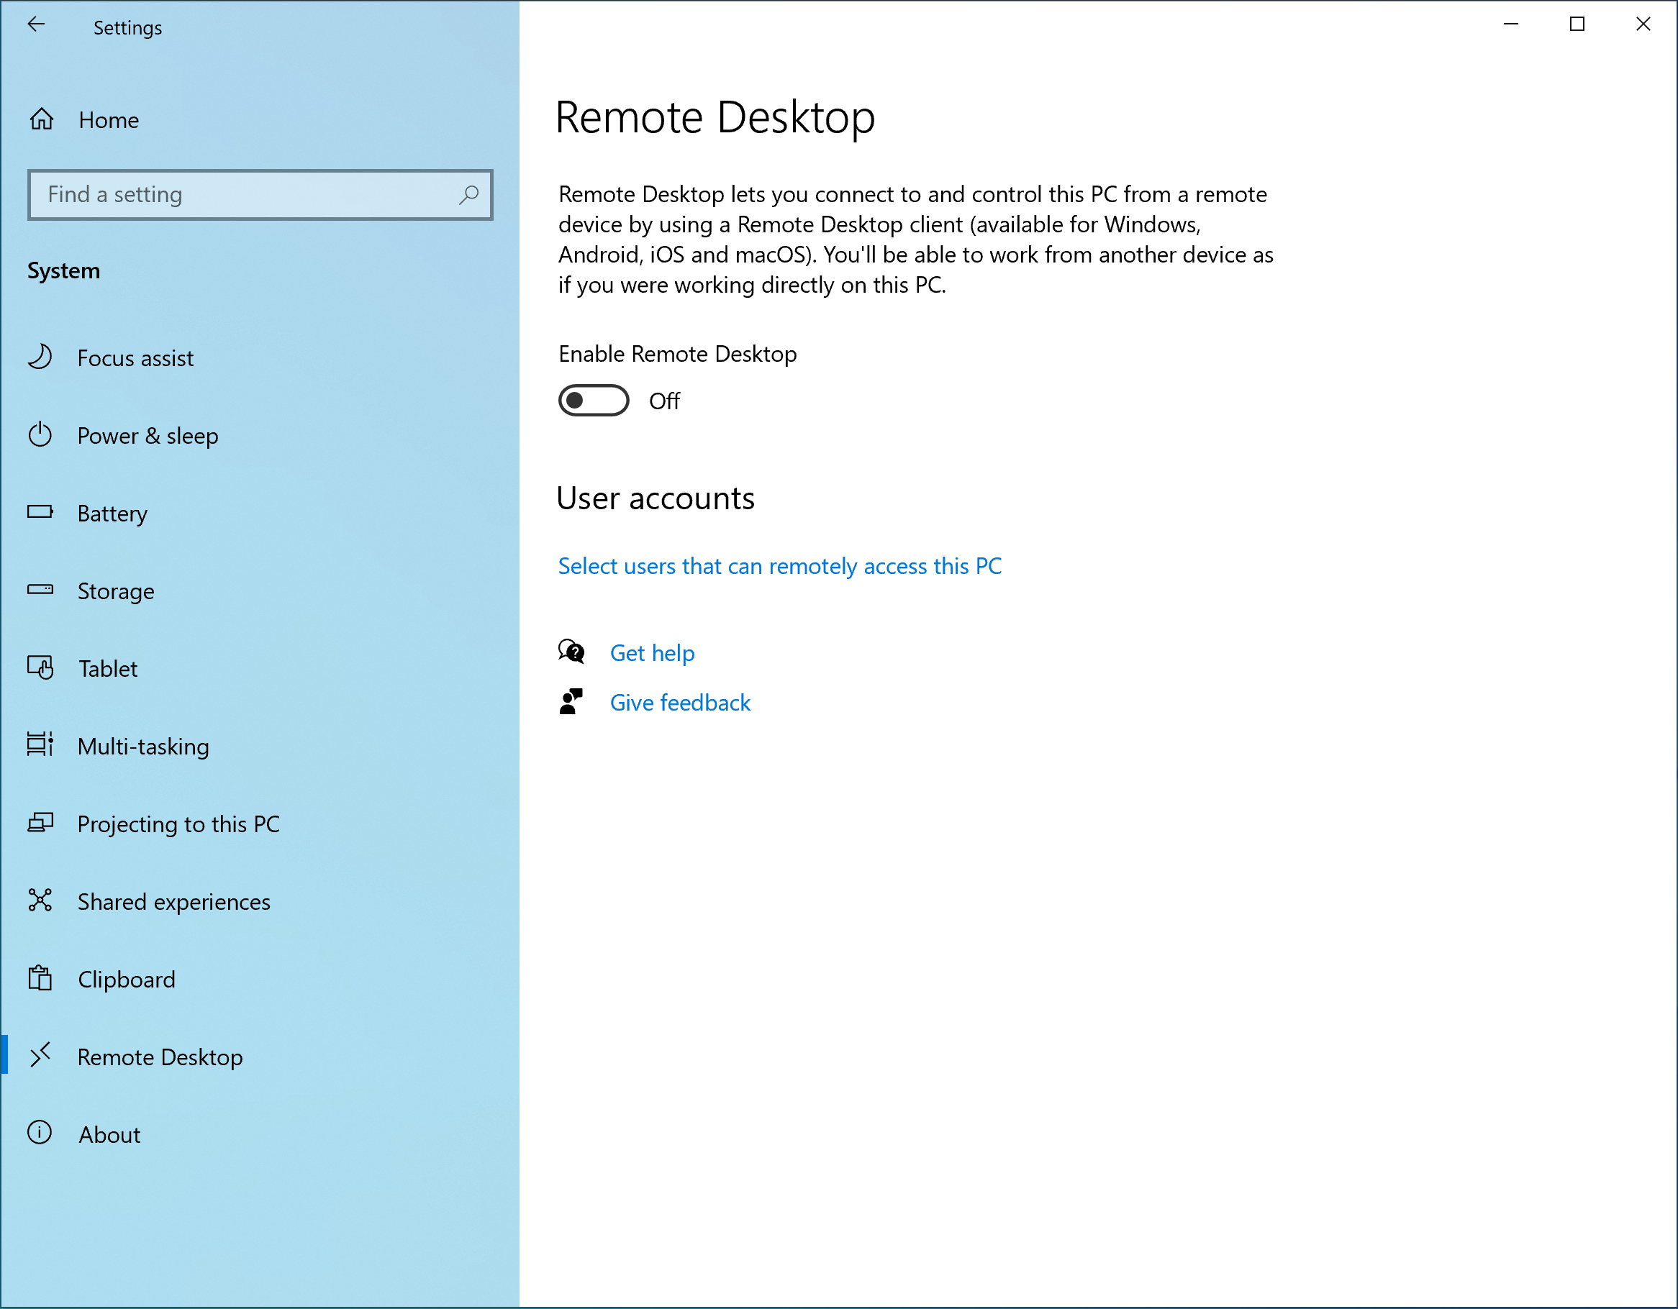
Task: Click the back arrow button
Action: pyautogui.click(x=36, y=24)
